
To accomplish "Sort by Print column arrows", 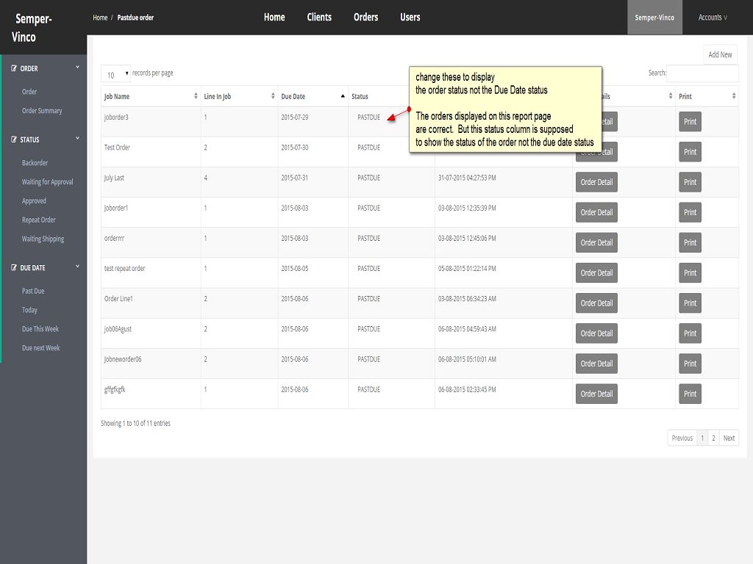I will 734,96.
